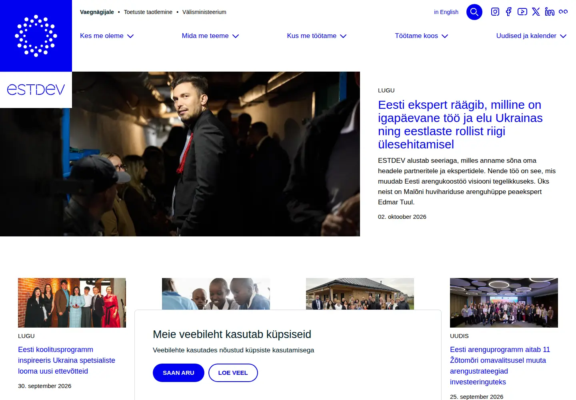Open "Eesti arenguprogramm aitab 11" news link
The image size is (576, 400).
[500, 366]
